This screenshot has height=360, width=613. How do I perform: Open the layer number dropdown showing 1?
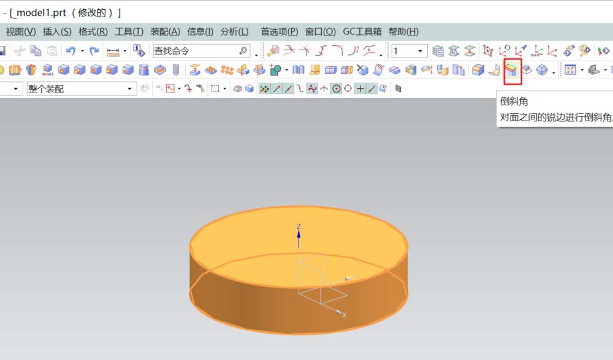(420, 50)
